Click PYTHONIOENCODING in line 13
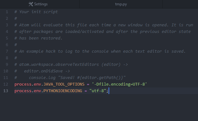 63,91
